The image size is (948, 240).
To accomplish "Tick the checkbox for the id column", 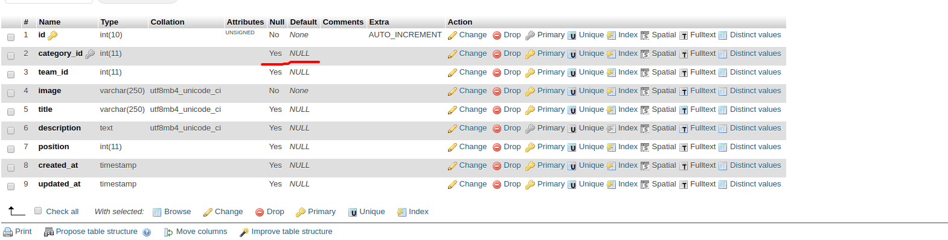I will [x=11, y=37].
